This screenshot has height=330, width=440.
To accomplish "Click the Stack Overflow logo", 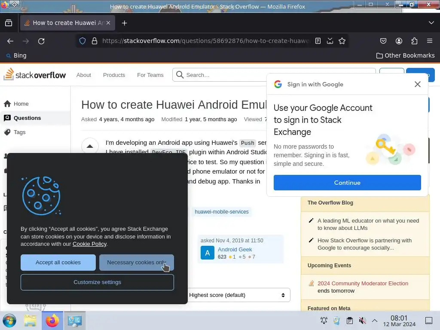I will pyautogui.click(x=34, y=74).
